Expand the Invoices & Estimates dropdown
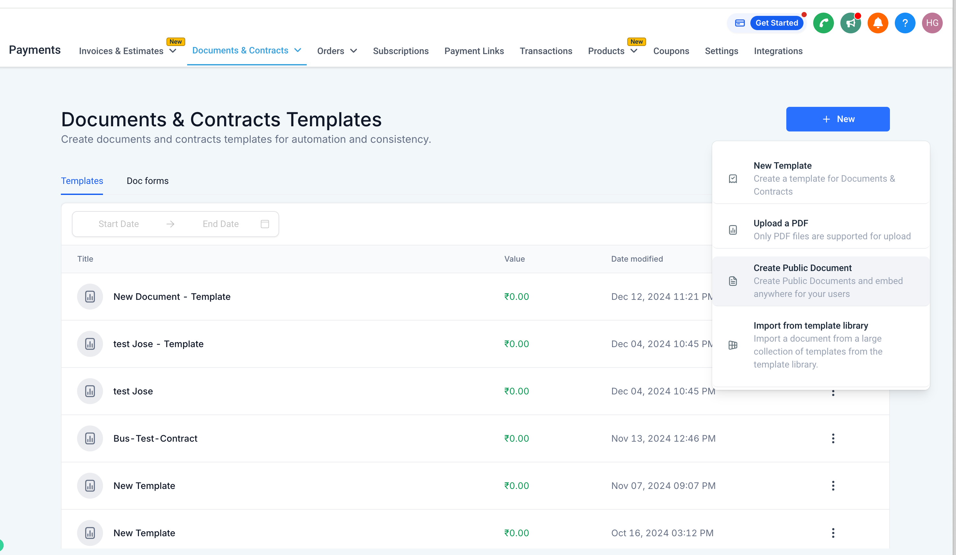Screen dimensions: 956x555 [173, 51]
